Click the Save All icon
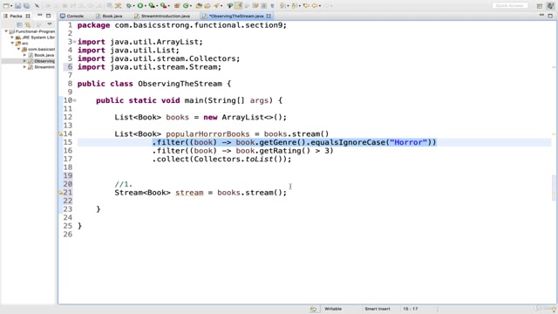 [x=26, y=6]
